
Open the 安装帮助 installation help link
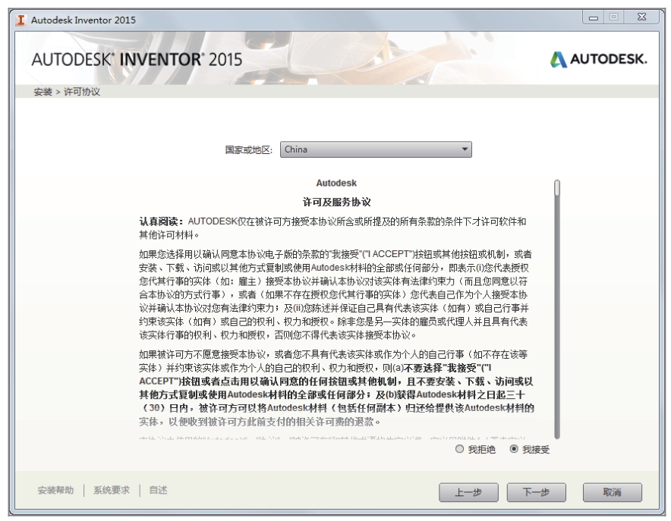click(x=55, y=490)
